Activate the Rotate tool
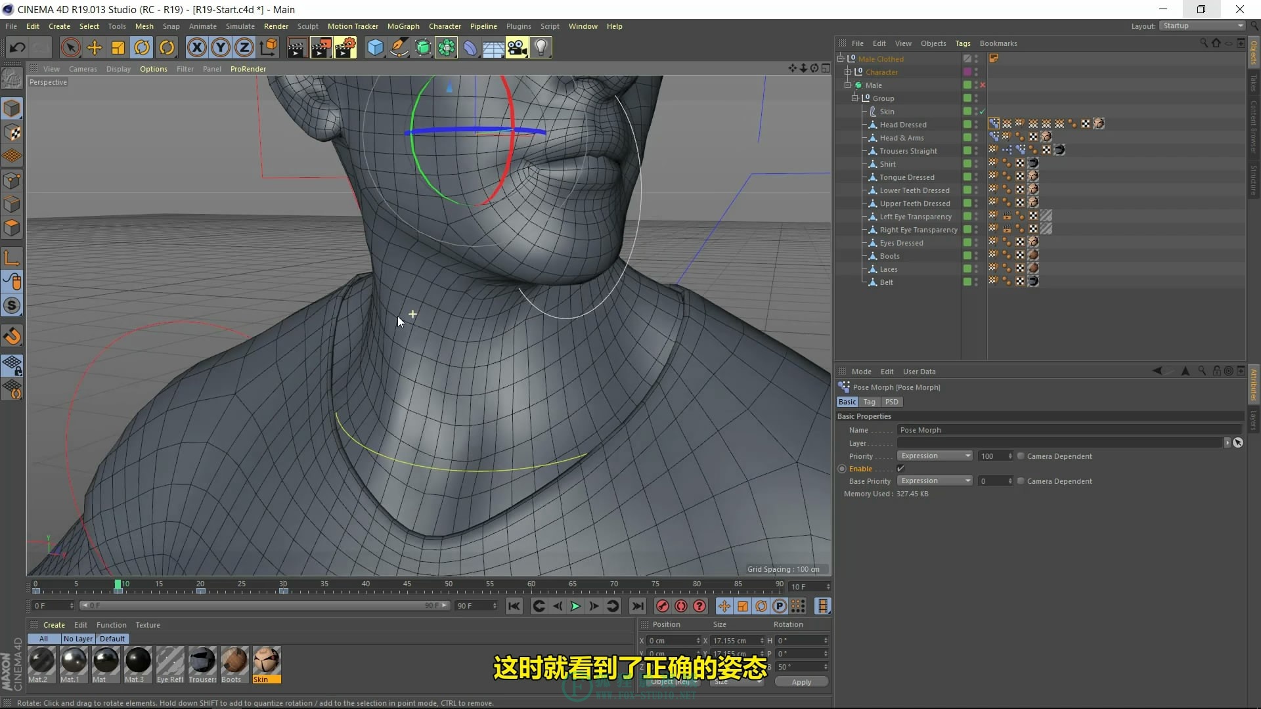Image resolution: width=1261 pixels, height=709 pixels. click(142, 47)
